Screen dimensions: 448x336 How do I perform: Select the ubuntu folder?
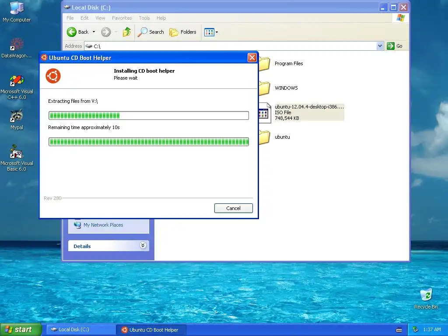282,137
